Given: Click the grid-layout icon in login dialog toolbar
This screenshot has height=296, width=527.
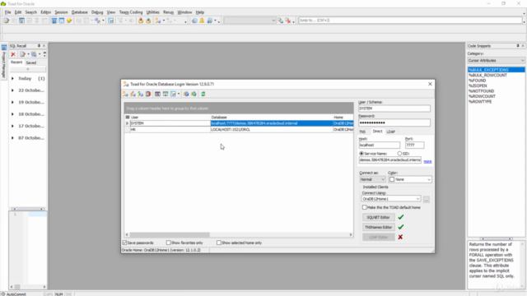Looking at the screenshot, I should pyautogui.click(x=157, y=94).
